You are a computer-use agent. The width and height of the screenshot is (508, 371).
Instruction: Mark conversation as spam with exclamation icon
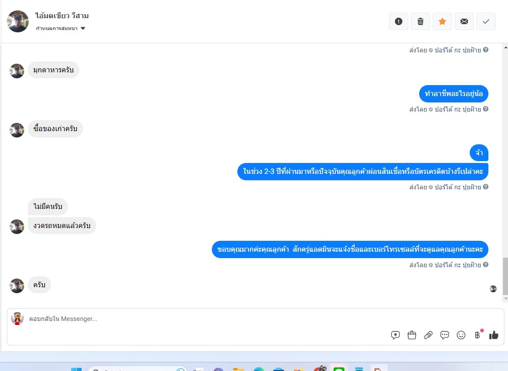point(399,21)
